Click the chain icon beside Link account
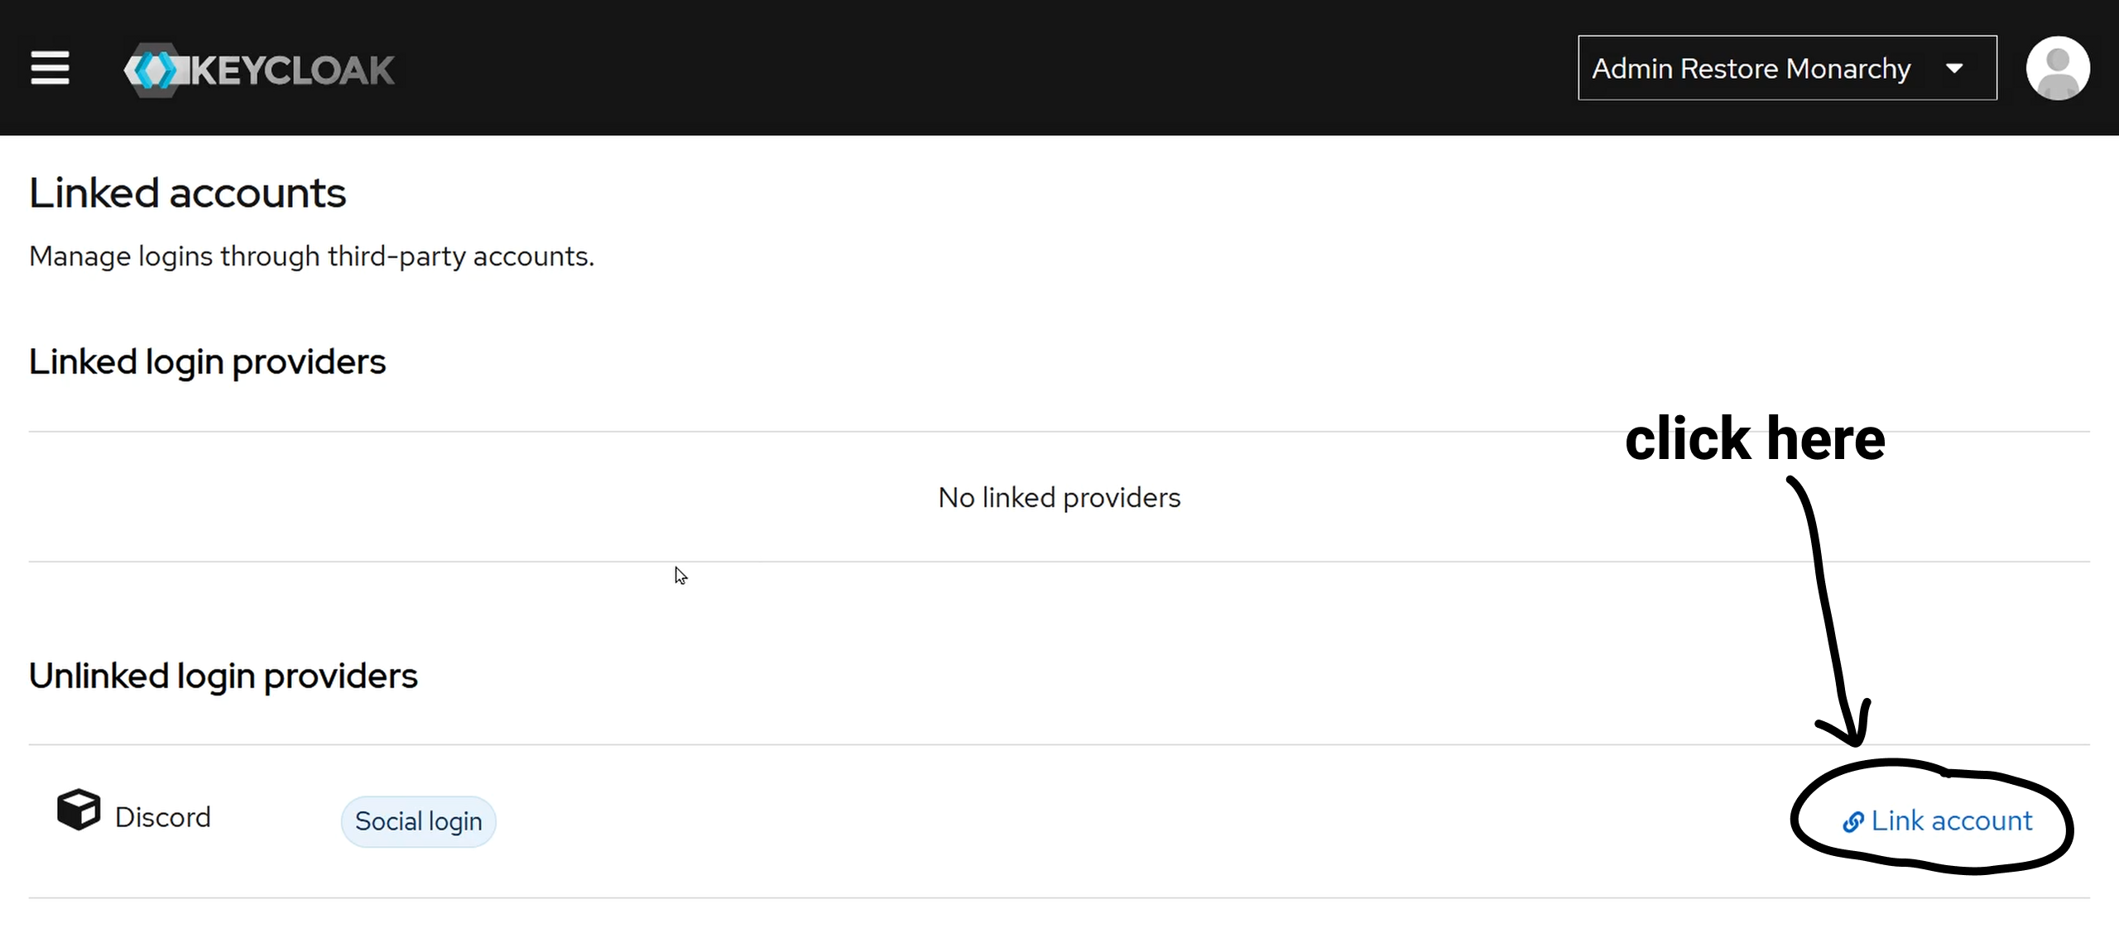 (1853, 821)
